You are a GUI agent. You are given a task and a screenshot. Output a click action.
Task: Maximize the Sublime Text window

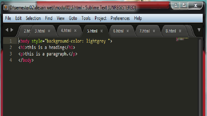tap(184, 5)
